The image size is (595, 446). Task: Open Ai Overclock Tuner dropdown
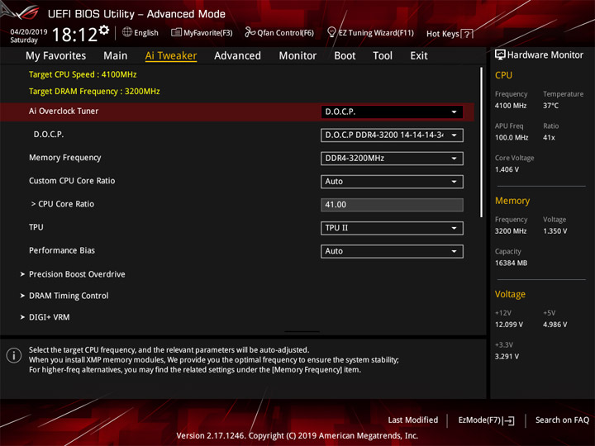pyautogui.click(x=392, y=111)
